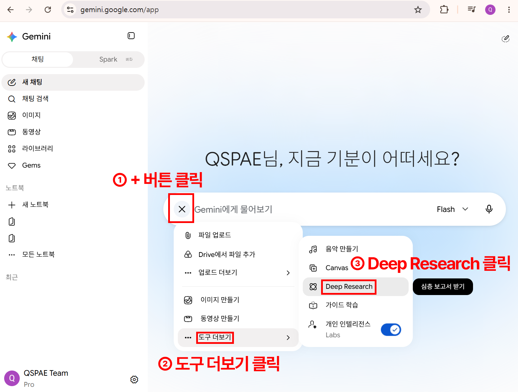Click the microphone voice input icon
The width and height of the screenshot is (518, 392).
coord(489,209)
